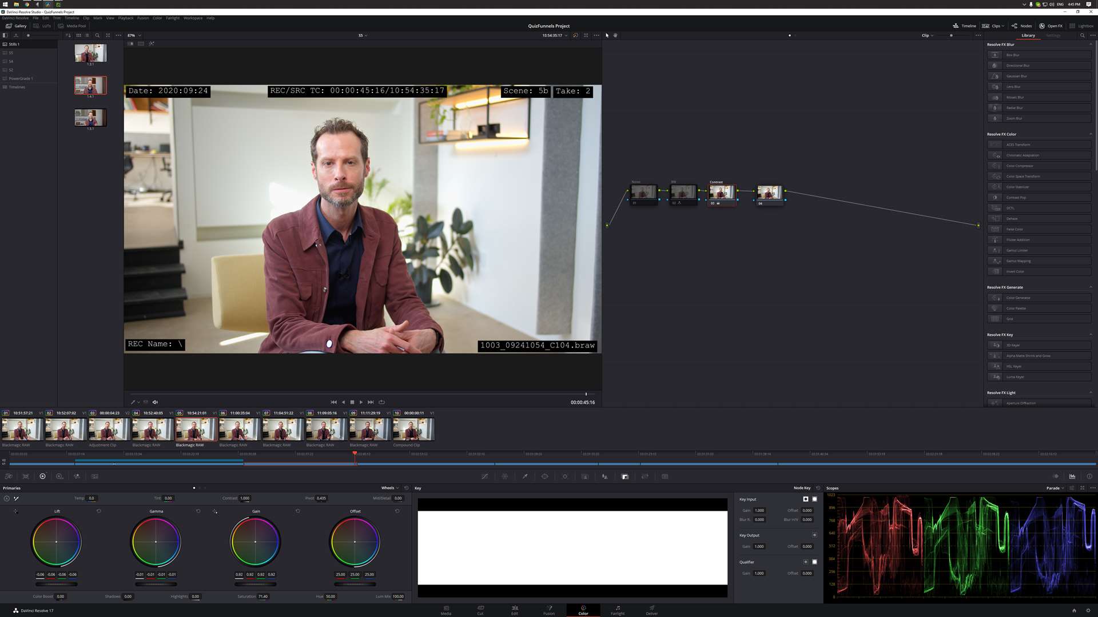Viewport: 1098px width, 617px height.
Task: Open the Fusion menu
Action: 143,18
